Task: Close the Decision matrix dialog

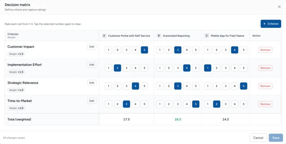Action: [x=279, y=7]
